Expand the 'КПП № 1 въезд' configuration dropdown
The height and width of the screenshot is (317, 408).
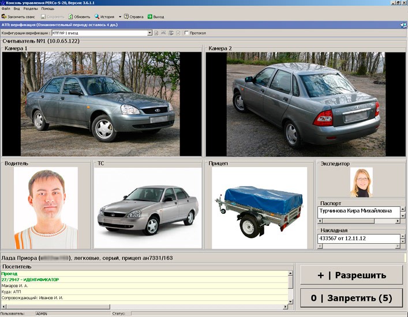(149, 33)
